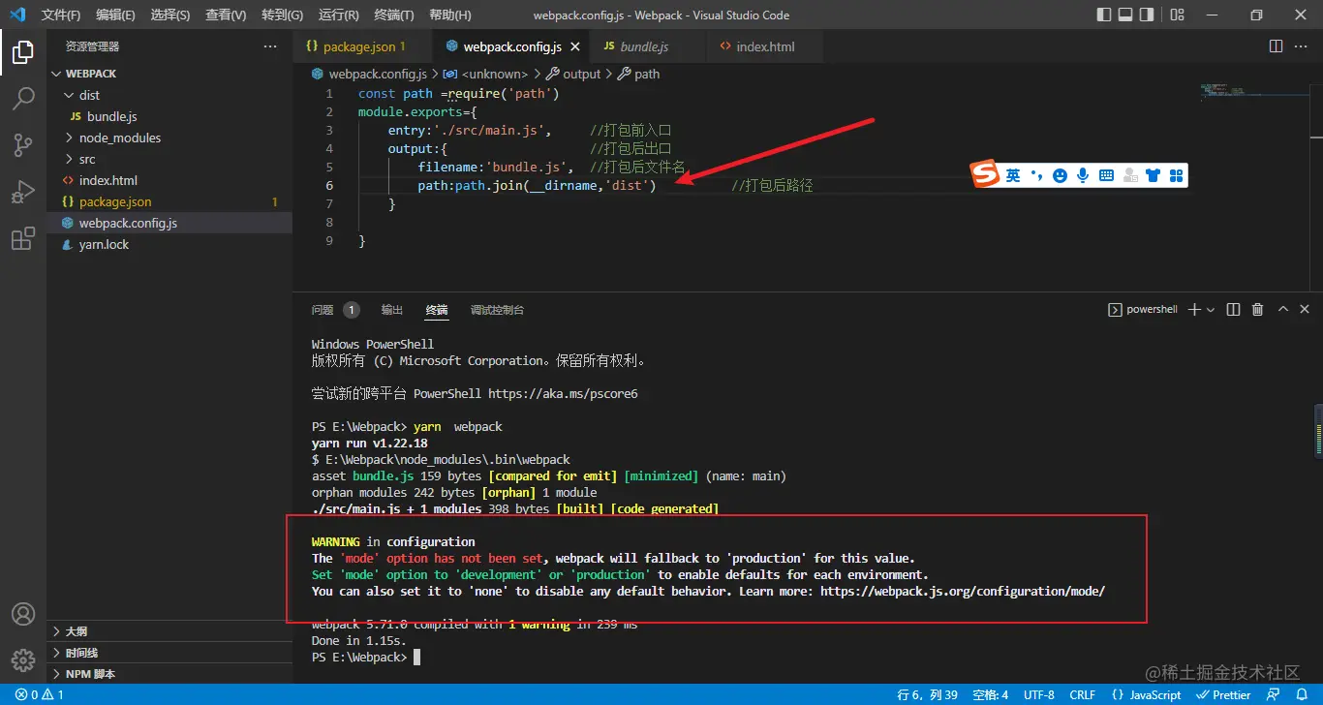1323x705 pixels.
Task: Open Sogou soft keyboard icon
Action: click(x=1106, y=175)
